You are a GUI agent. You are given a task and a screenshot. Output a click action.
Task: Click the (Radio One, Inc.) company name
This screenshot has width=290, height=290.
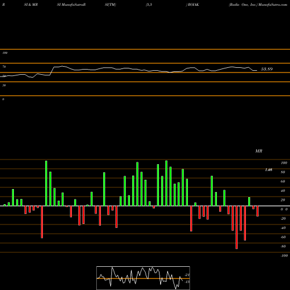[x=243, y=5]
